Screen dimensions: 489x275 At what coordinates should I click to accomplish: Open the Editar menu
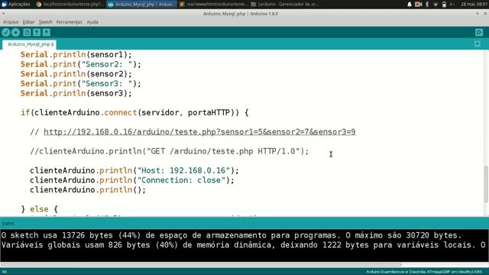pos(28,22)
